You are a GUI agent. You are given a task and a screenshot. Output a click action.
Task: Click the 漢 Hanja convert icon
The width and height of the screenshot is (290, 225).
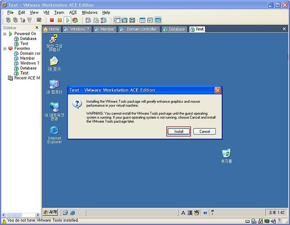tap(190, 213)
